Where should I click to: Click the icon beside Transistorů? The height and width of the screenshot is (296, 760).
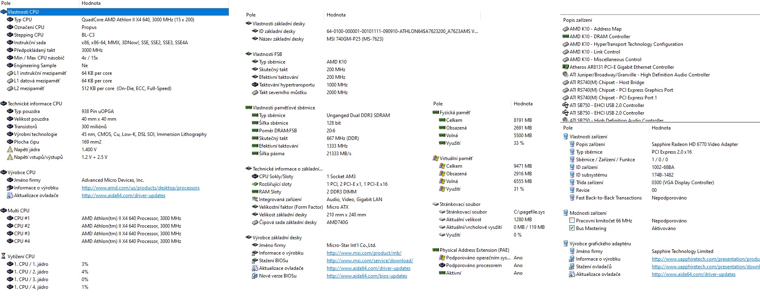[x=10, y=127]
